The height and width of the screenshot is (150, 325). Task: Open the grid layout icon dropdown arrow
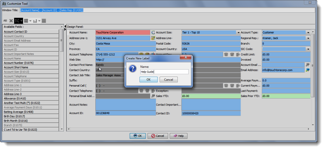[30, 21]
